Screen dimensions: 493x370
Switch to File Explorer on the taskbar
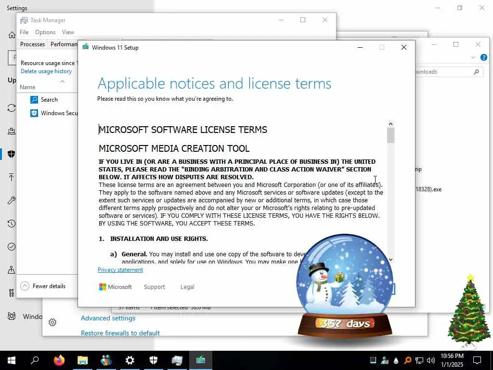click(x=82, y=360)
